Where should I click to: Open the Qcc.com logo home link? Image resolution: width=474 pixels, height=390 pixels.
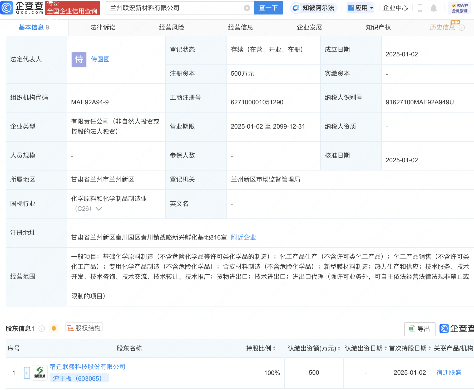click(22, 8)
